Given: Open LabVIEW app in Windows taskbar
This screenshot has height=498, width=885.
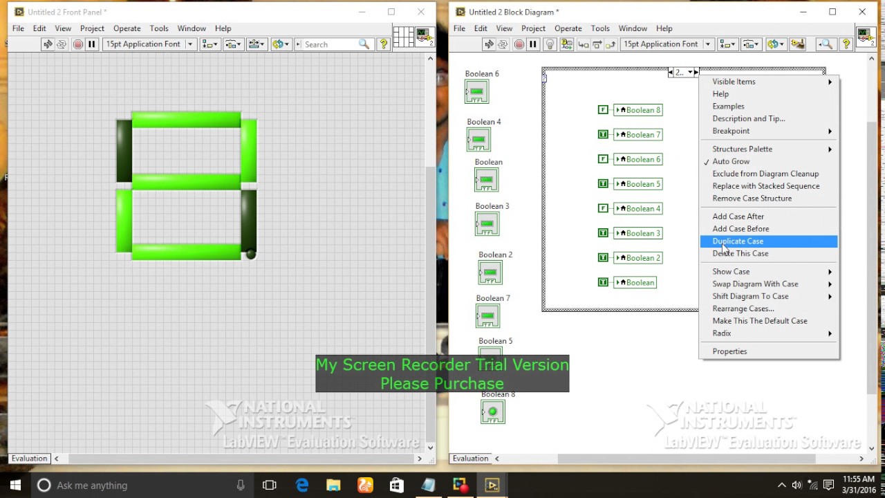Looking at the screenshot, I should coord(492,485).
